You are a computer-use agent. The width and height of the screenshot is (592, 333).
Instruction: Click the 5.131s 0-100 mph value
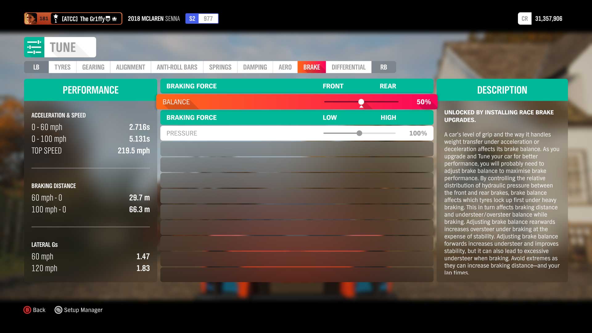139,139
